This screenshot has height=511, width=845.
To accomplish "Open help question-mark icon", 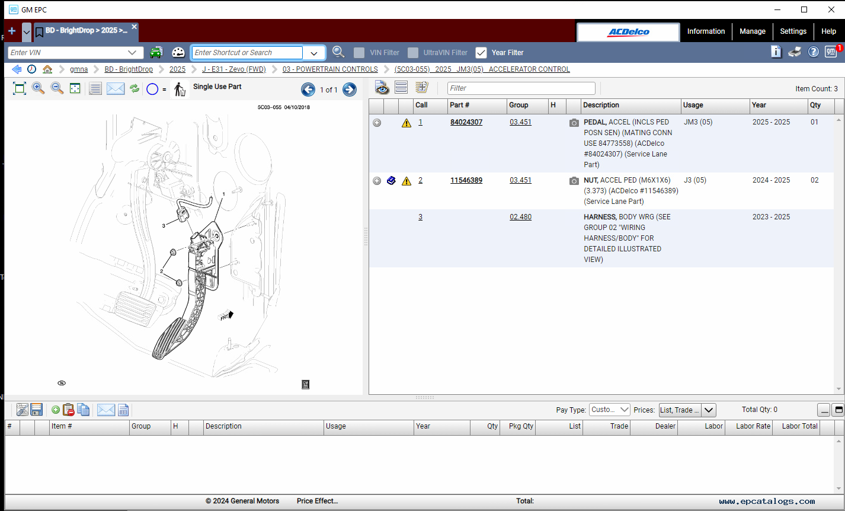I will [814, 52].
